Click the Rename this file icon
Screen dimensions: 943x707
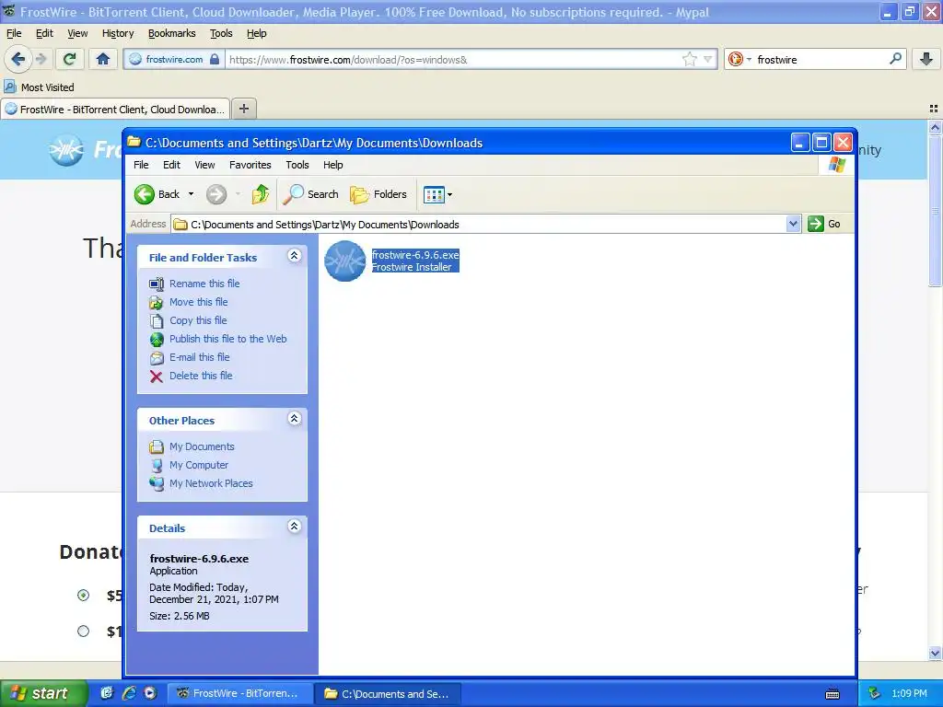coord(157,284)
